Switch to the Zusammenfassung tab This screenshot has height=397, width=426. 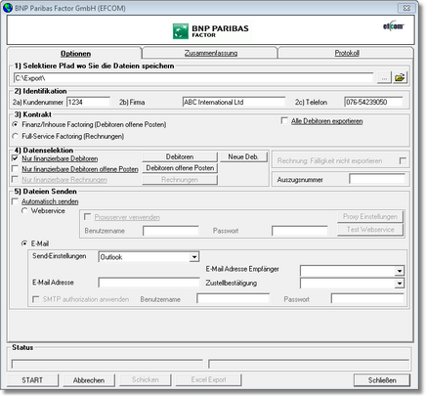click(x=211, y=53)
